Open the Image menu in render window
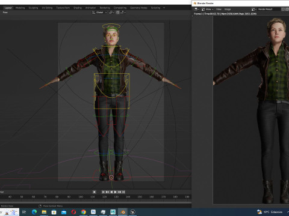Image resolution: width=289 pixels, height=216 pixels. point(228,9)
